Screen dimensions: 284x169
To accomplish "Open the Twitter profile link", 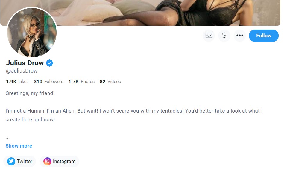I will tap(19, 161).
